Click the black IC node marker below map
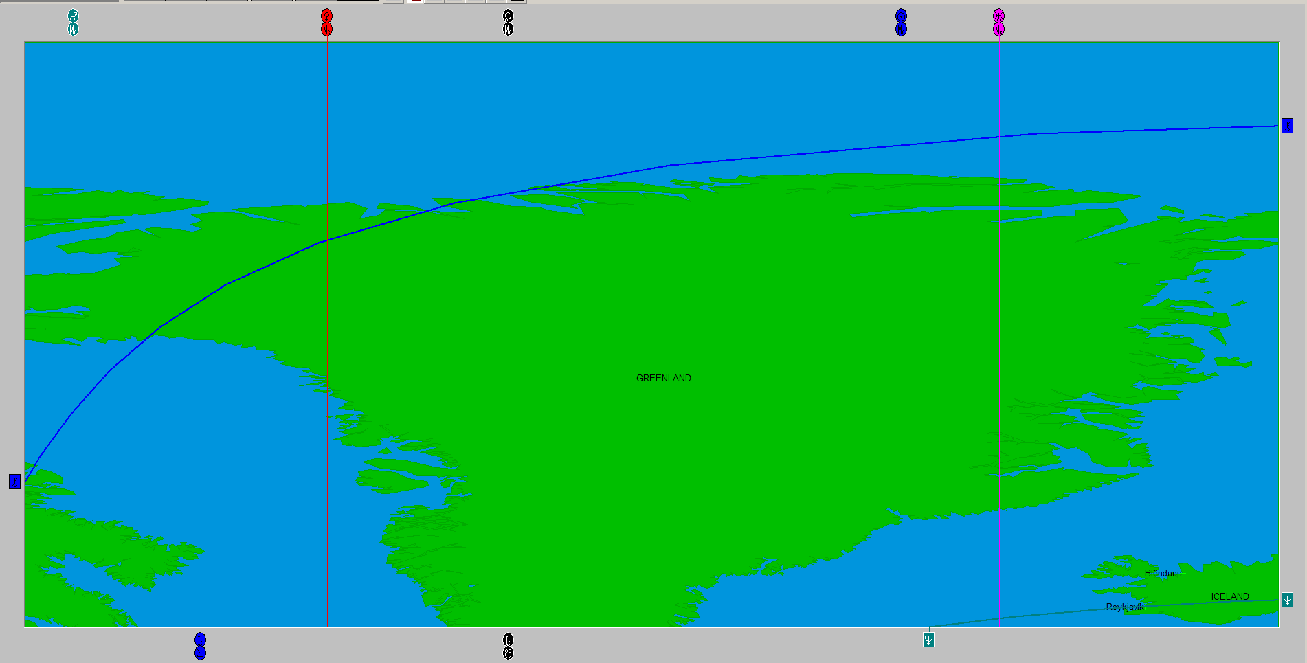The height and width of the screenshot is (663, 1307). tap(508, 646)
